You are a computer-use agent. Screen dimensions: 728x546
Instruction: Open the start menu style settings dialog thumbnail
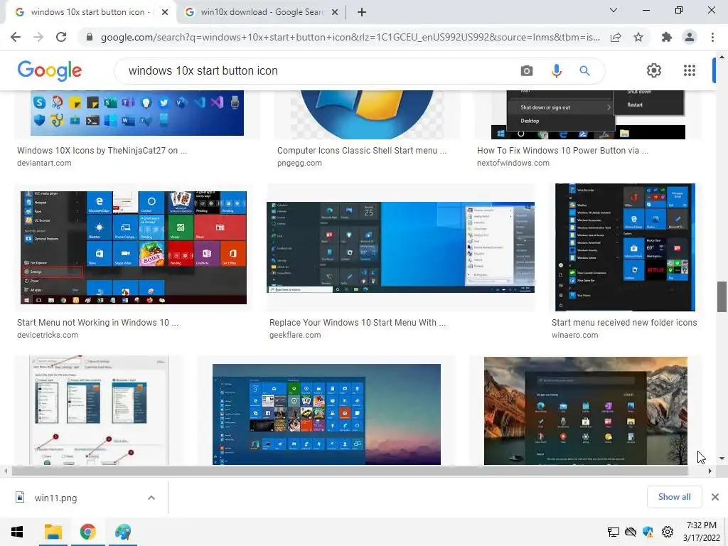tap(100, 410)
